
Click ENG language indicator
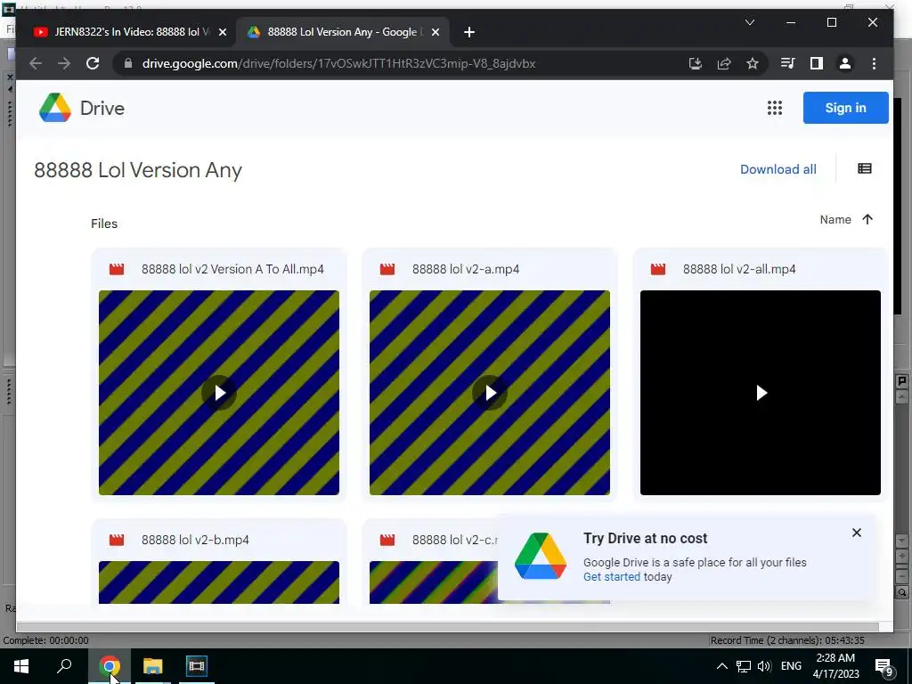pos(791,666)
